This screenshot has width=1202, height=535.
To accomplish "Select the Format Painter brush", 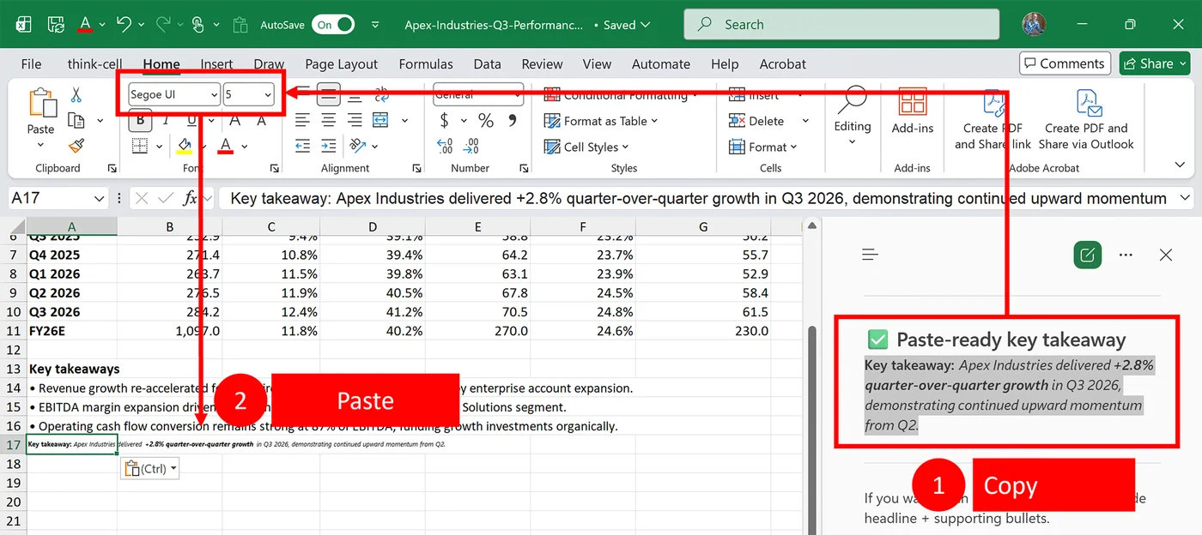I will pos(76,146).
